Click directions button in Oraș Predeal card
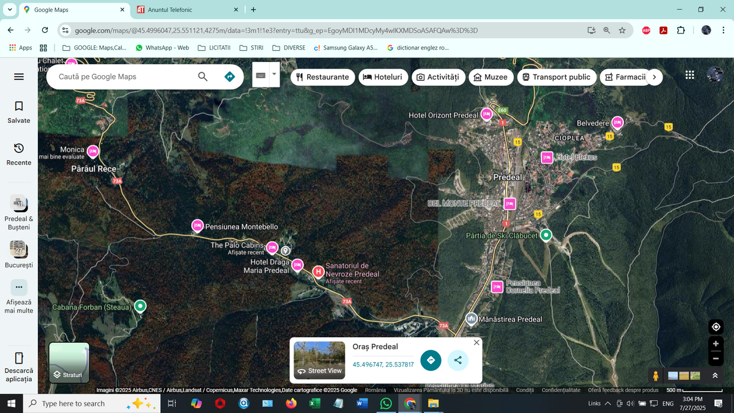 pos(431,360)
